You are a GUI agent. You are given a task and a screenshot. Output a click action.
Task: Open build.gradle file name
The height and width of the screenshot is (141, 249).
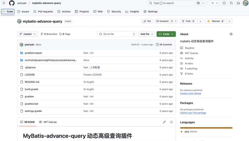click(x=31, y=89)
